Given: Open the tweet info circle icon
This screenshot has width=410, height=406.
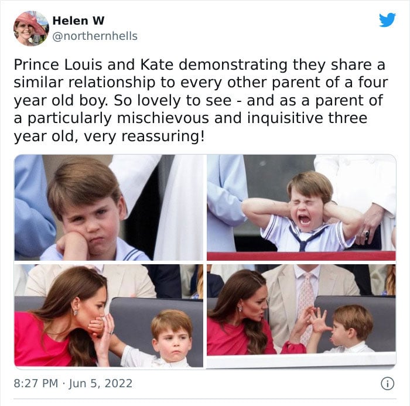Looking at the screenshot, I should (x=388, y=384).
